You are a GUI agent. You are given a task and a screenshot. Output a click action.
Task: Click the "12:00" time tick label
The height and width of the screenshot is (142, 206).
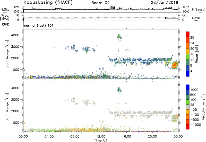(101, 137)
